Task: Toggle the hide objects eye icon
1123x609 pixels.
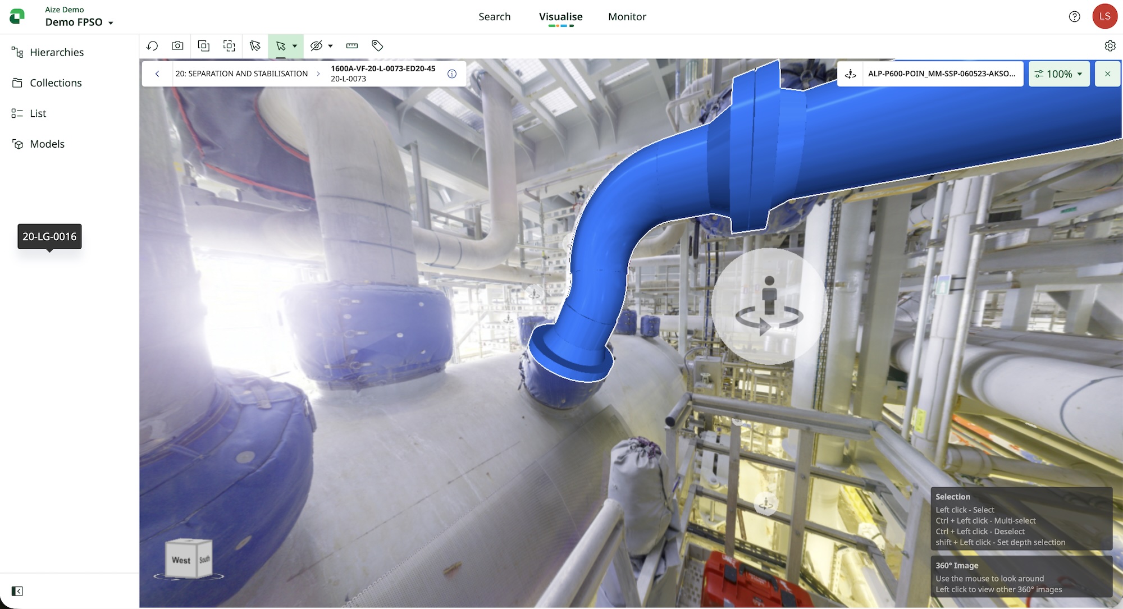Action: [x=316, y=46]
